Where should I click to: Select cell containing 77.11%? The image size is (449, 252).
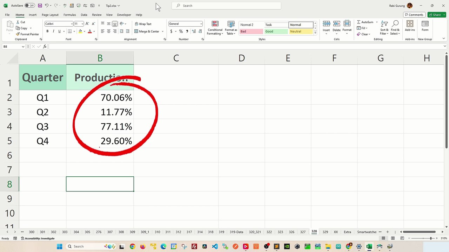click(x=100, y=126)
